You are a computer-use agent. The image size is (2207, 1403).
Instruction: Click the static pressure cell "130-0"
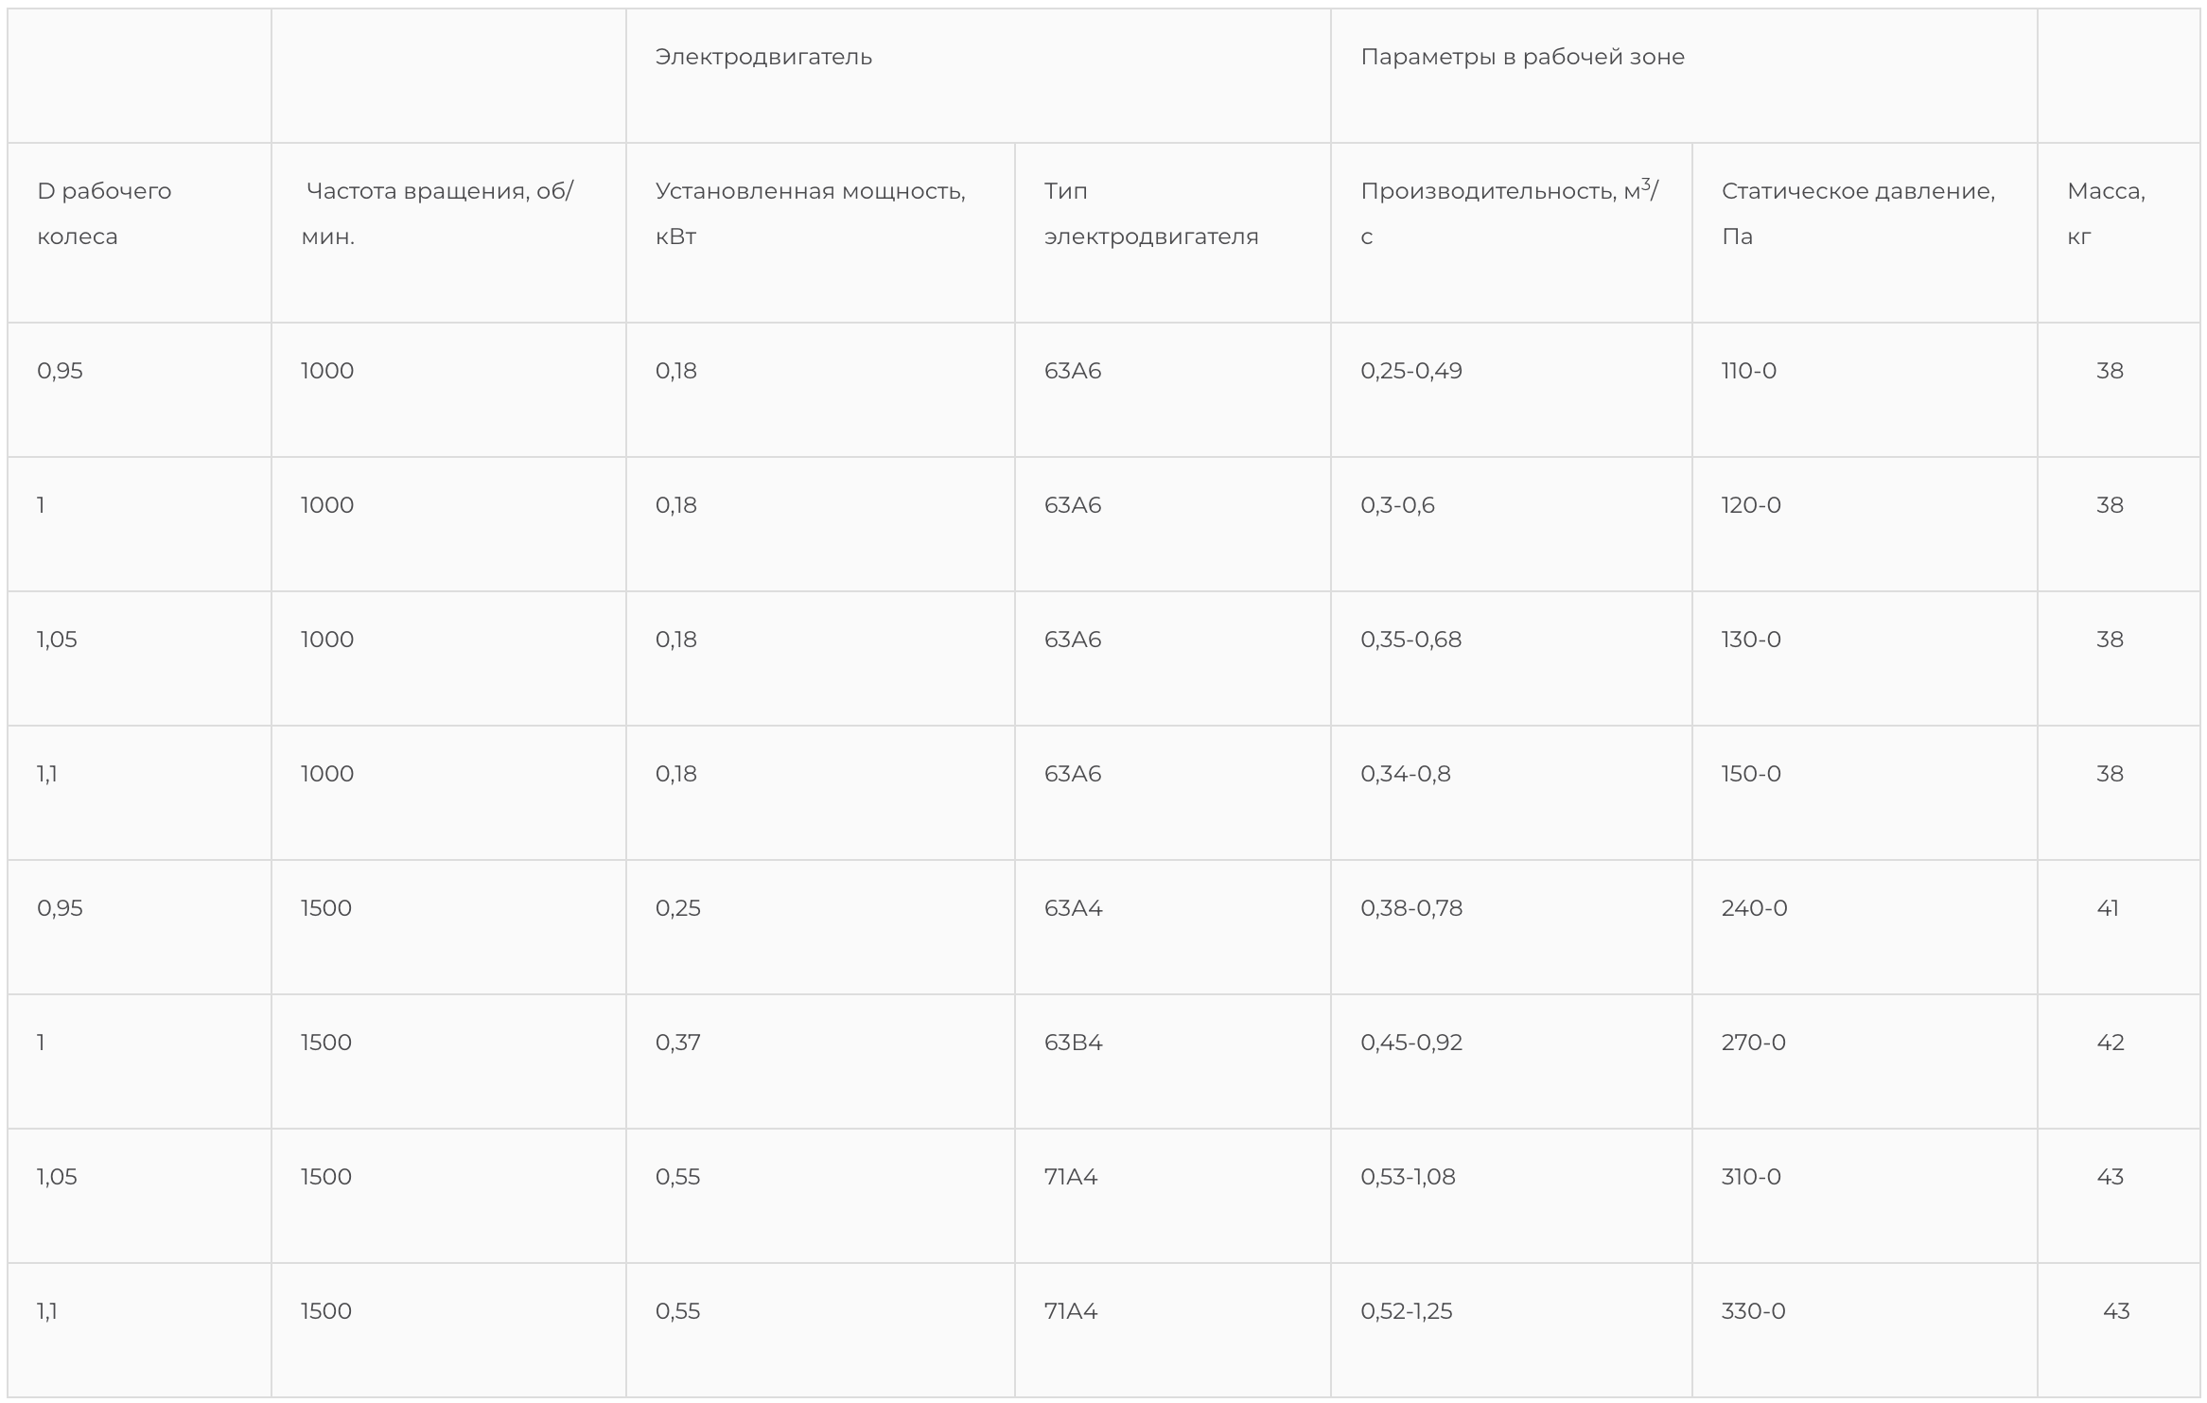tap(1751, 640)
